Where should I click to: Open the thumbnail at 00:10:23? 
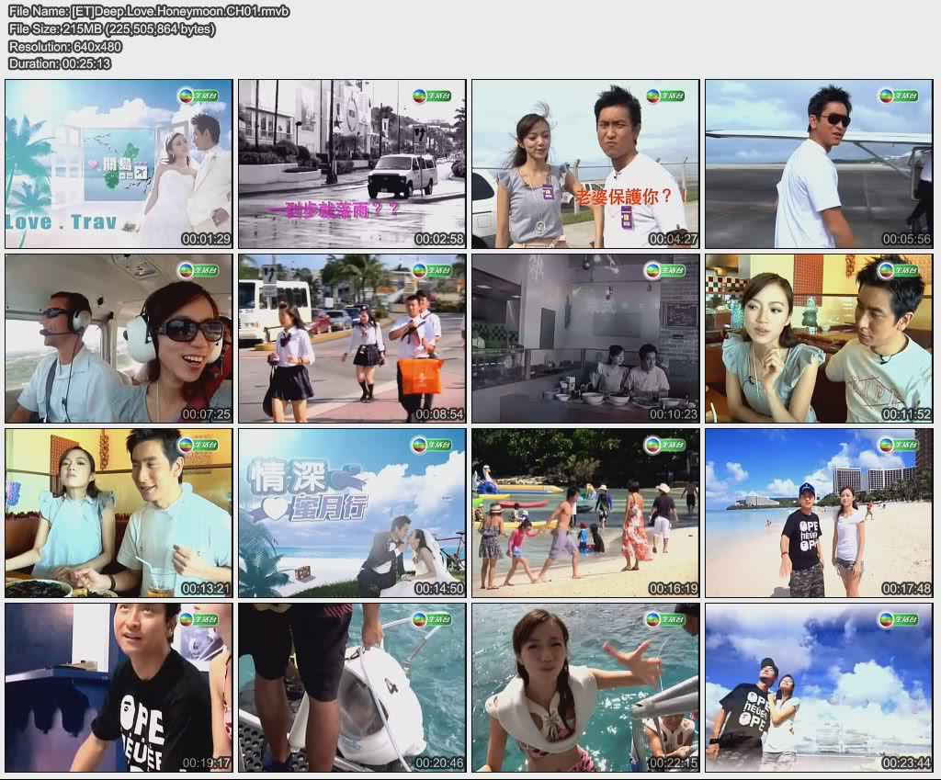[585, 338]
